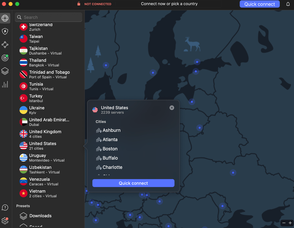Click the Search field
This screenshot has height=228, width=294.
(49, 17)
